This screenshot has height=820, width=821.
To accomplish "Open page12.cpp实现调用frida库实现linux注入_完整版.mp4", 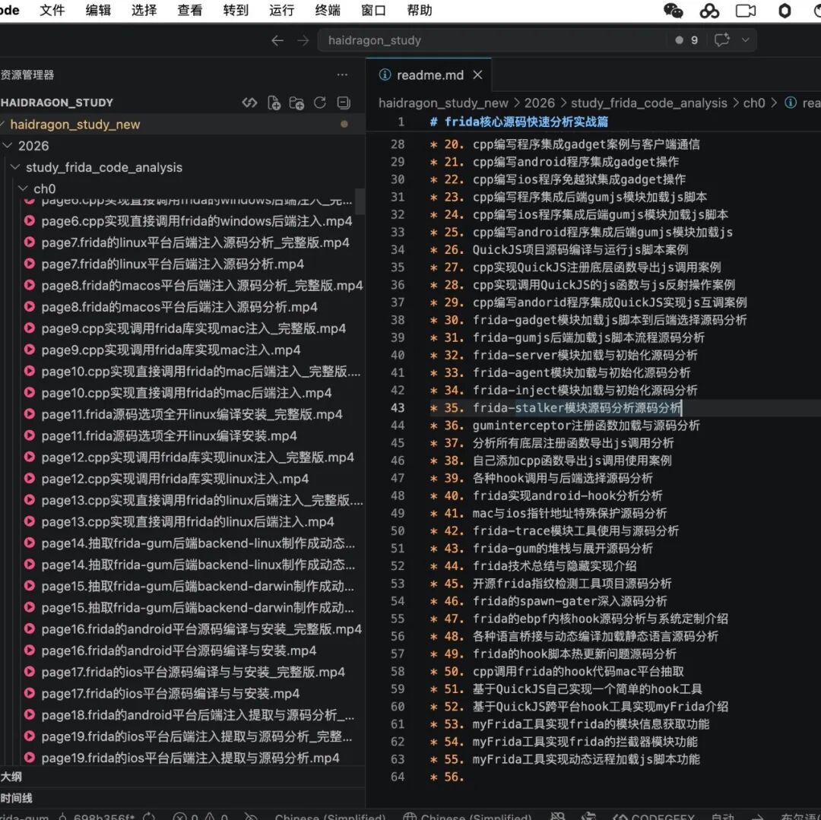I will (x=198, y=457).
